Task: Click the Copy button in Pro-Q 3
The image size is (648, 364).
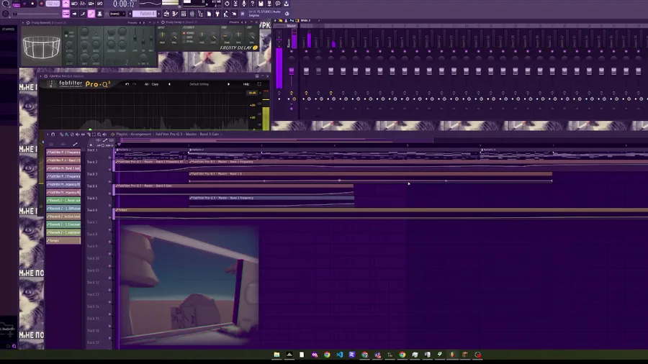Action: [x=155, y=84]
